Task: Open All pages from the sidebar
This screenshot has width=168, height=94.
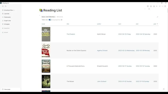Action: (7, 24)
